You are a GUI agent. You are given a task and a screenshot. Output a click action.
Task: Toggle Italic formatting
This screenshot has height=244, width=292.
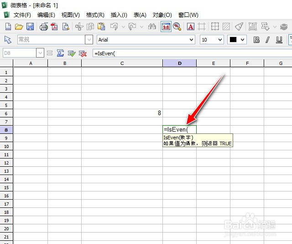tap(268, 40)
